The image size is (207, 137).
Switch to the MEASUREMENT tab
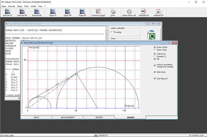tap(68, 117)
